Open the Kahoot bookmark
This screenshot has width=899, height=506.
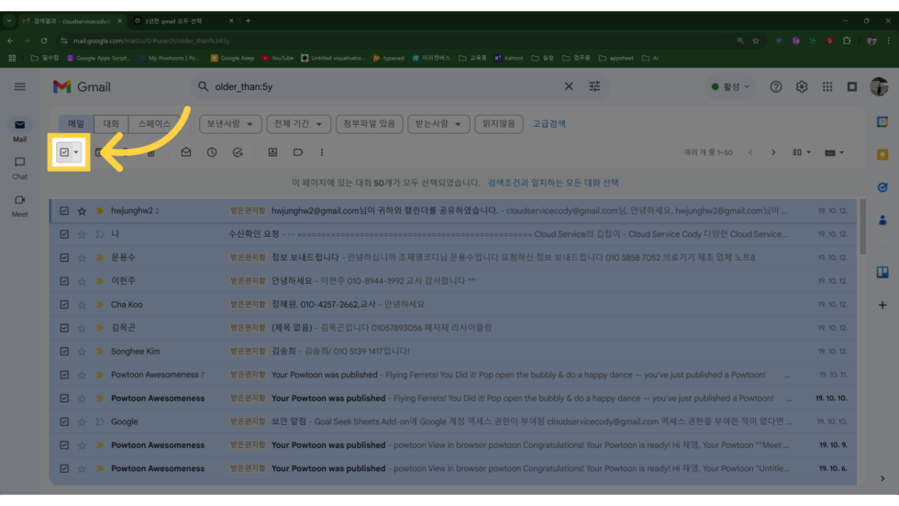point(508,58)
